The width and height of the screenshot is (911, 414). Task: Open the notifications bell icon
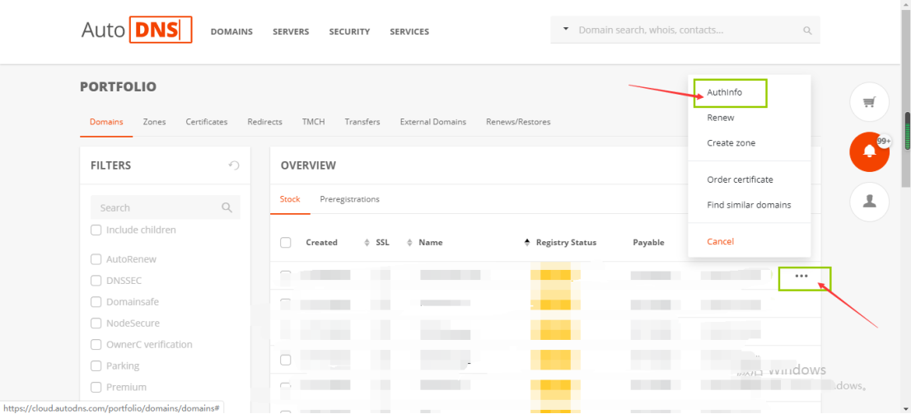(x=869, y=151)
